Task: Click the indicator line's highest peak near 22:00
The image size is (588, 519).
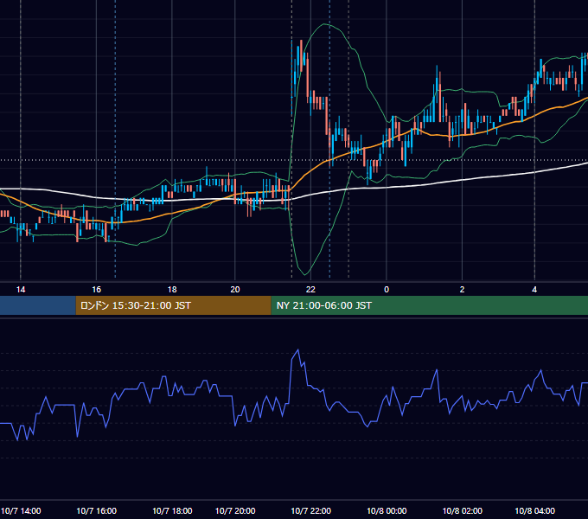Action: [298, 349]
